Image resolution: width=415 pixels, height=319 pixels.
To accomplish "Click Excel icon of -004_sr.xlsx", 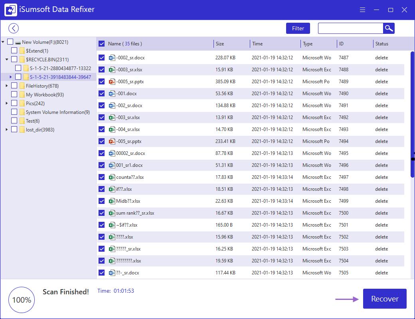I will click(x=112, y=129).
